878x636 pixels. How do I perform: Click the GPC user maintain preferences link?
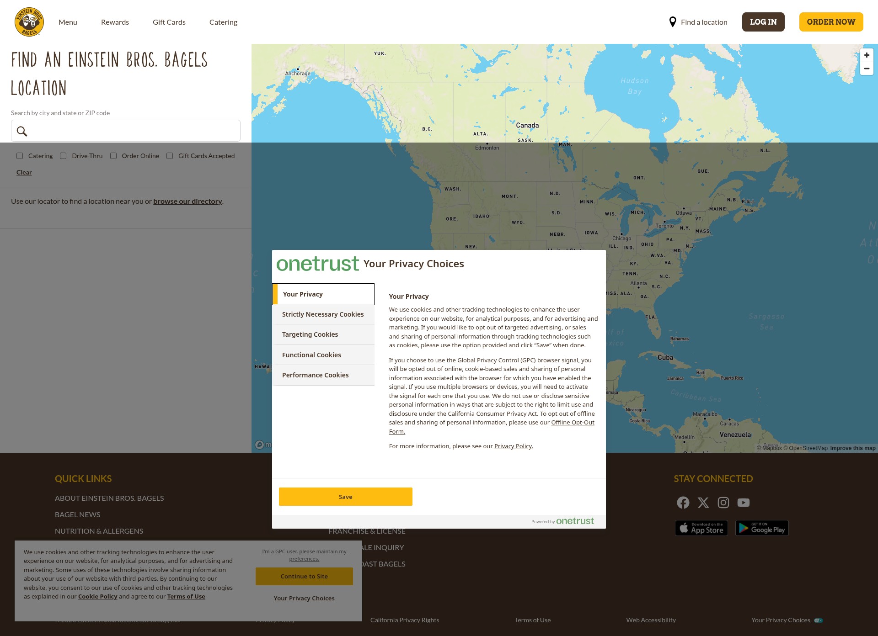[304, 555]
